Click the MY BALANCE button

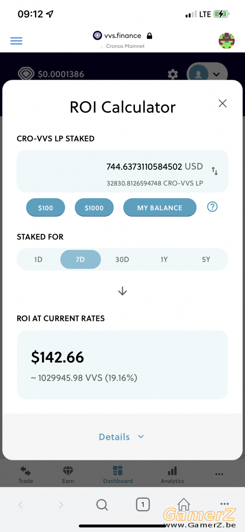160,207
